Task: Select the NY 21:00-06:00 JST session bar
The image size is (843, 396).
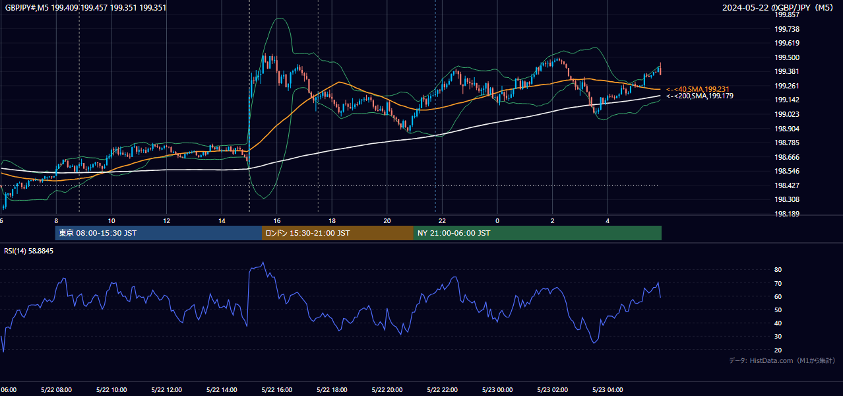Action: [537, 233]
